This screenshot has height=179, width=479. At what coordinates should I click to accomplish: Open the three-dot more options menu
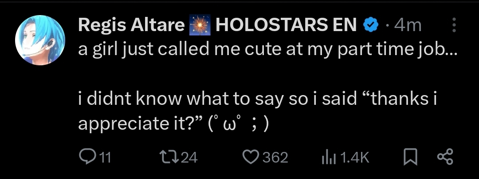coord(454,25)
